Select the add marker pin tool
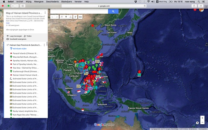The height and width of the screenshot is (130, 208). pyautogui.click(x=66, y=17)
